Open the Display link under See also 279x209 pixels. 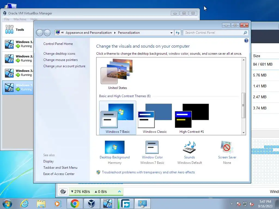click(48, 161)
